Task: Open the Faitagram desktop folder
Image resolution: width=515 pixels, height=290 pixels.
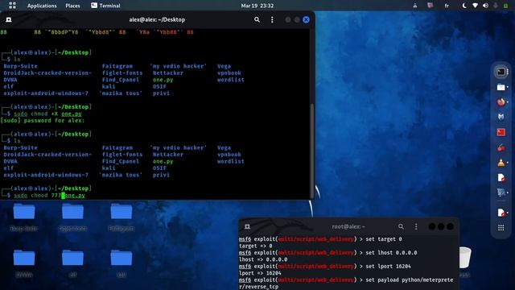Action: pyautogui.click(x=122, y=217)
